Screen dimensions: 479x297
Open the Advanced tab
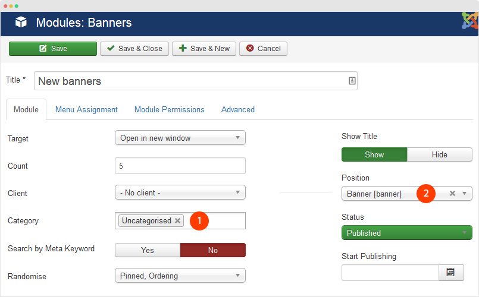pos(238,109)
